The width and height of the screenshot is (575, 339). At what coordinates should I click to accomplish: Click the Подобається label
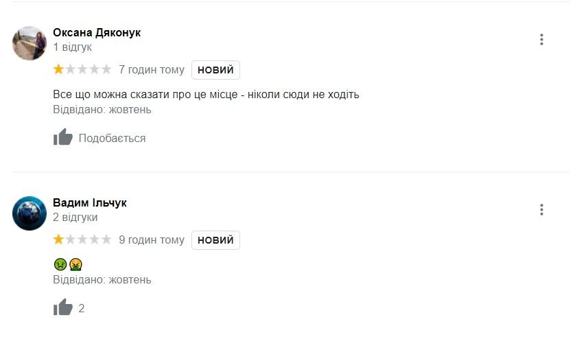pos(112,139)
